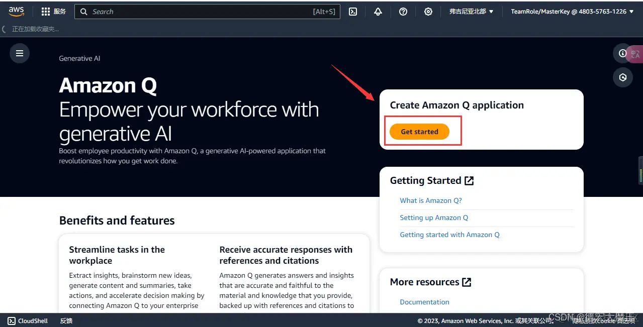Click the Search input field

tap(207, 12)
